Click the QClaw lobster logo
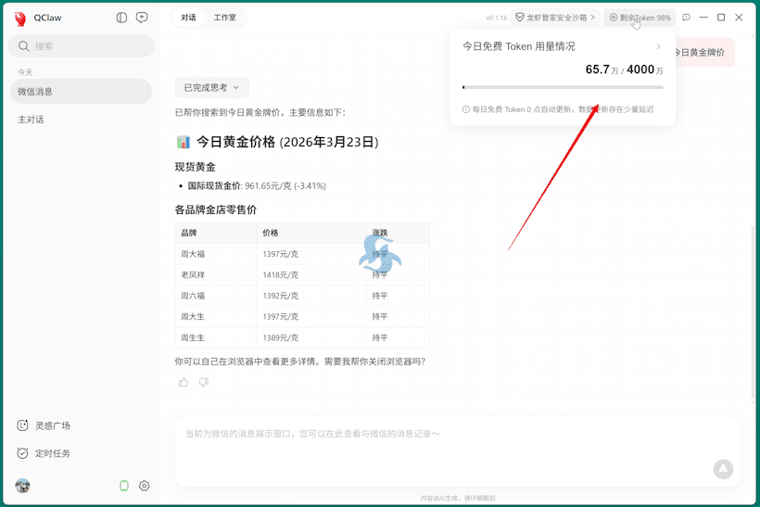This screenshot has width=760, height=507. click(19, 18)
